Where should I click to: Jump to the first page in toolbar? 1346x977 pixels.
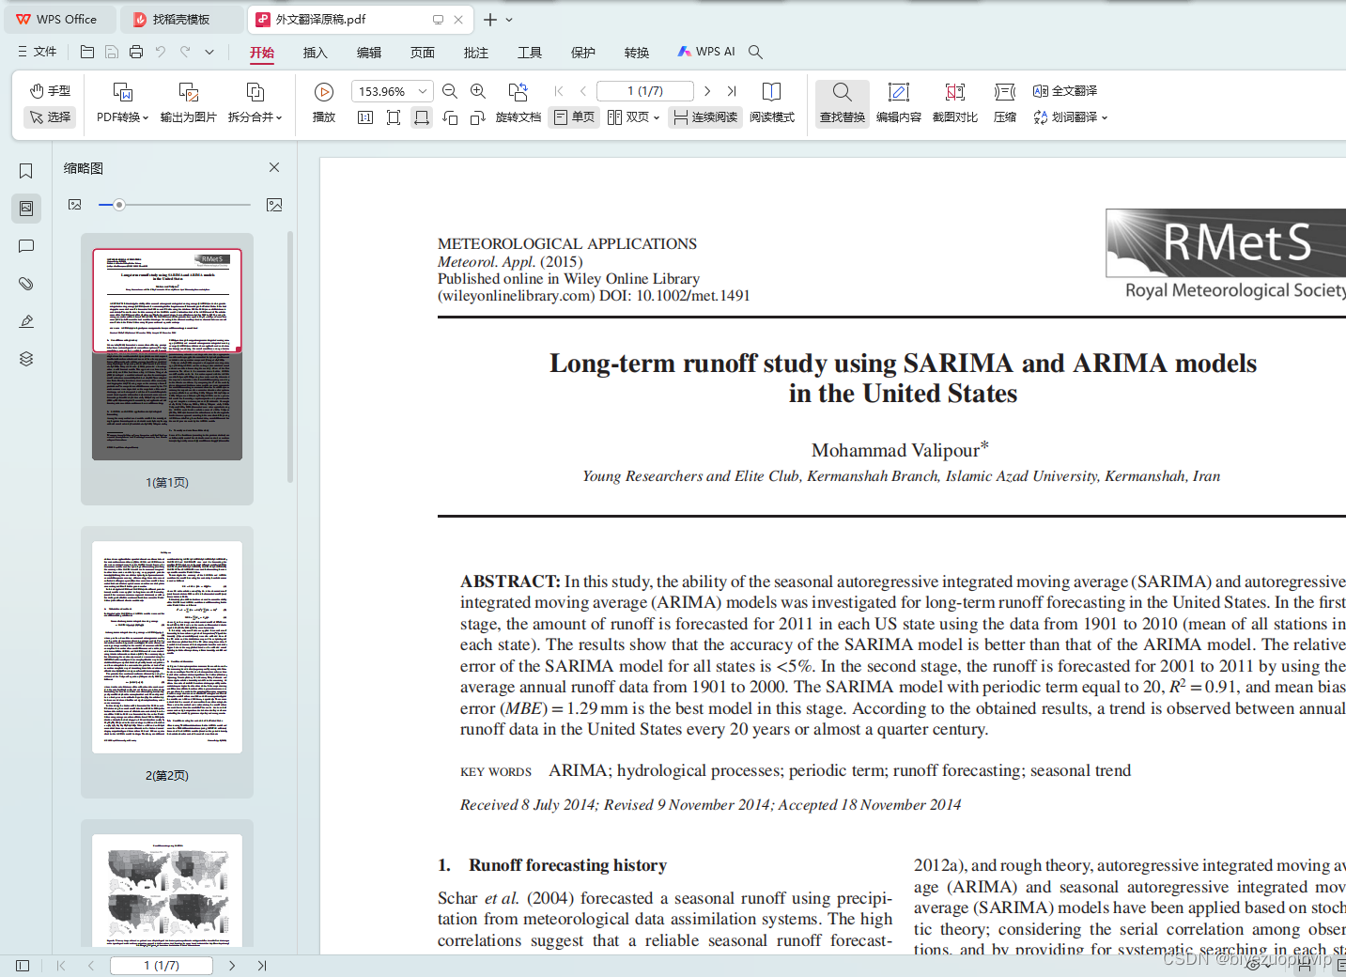point(559,91)
